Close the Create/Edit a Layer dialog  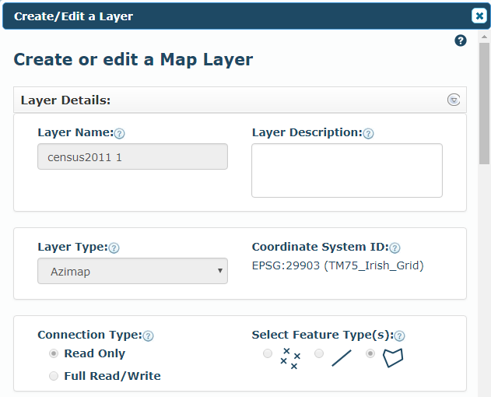pos(479,16)
